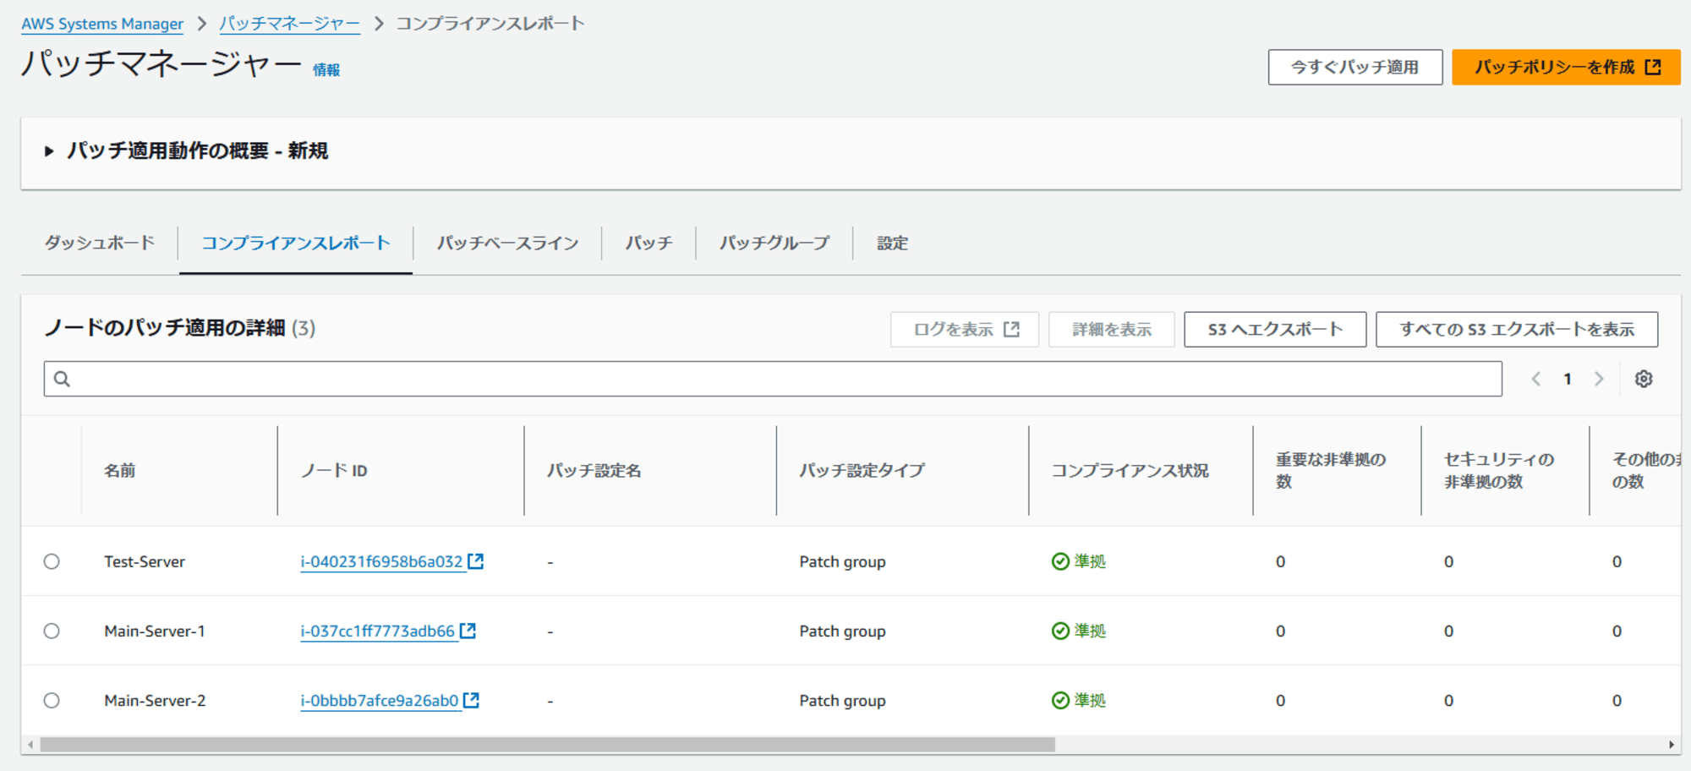Click Patch group cell in Main-Server-2 row
Viewport: 1691px width, 771px height.
pyautogui.click(x=842, y=700)
